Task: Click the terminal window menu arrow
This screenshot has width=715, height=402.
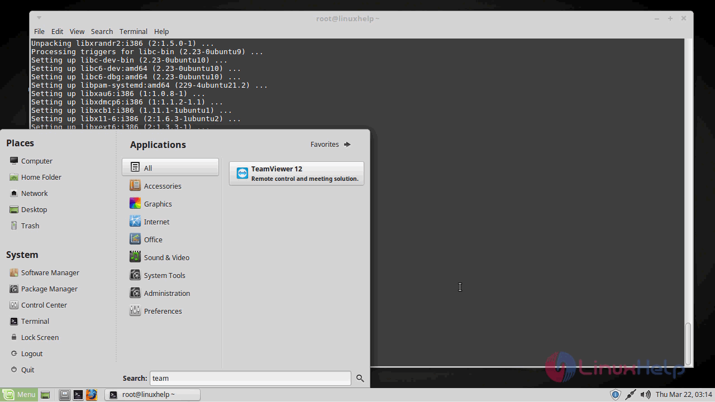Action: tap(39, 18)
